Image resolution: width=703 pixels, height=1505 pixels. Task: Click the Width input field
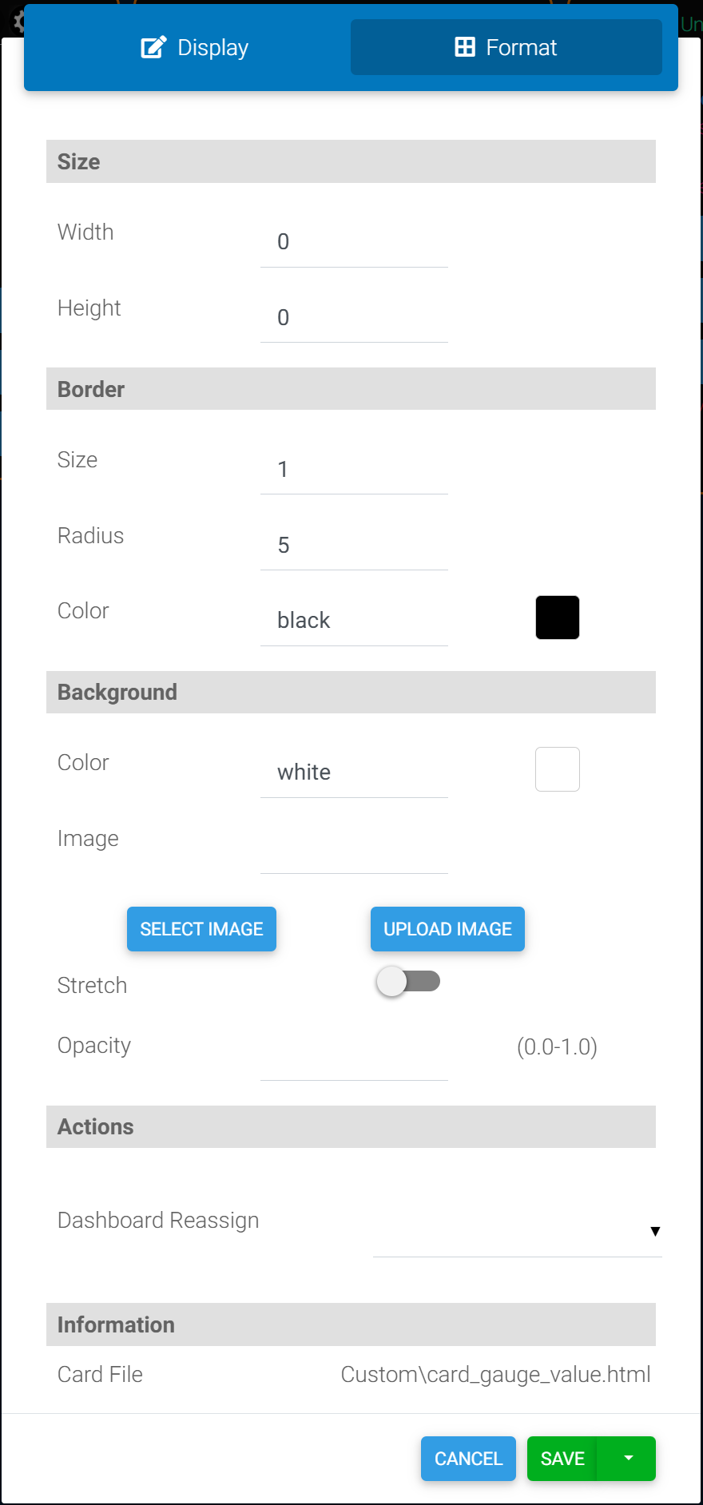(x=354, y=242)
